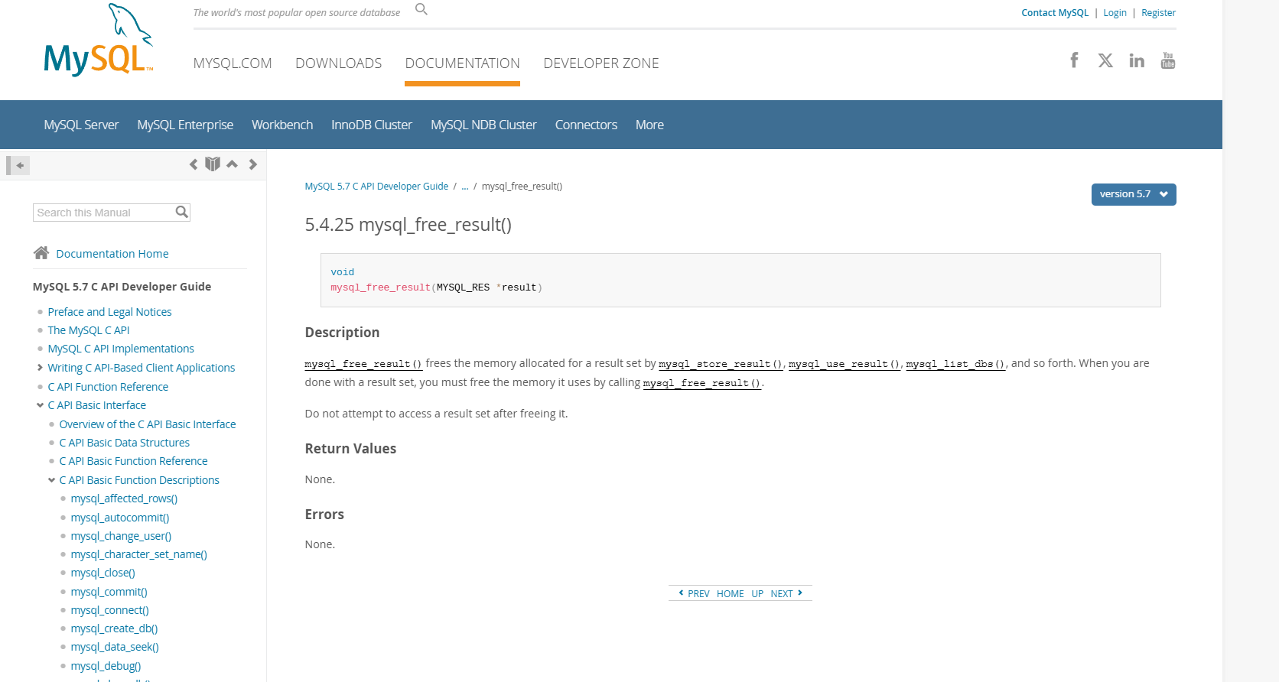Open the LinkedIn social icon

1137,60
